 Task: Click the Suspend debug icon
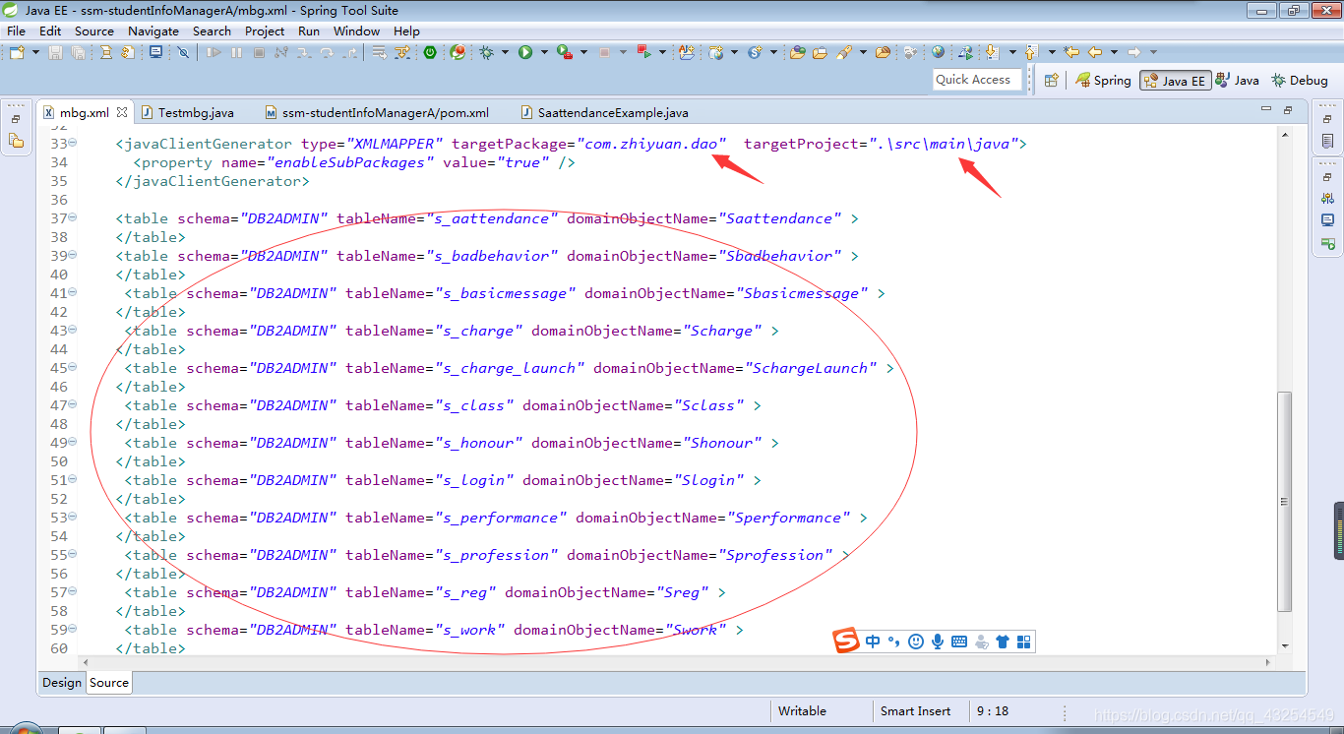[x=236, y=52]
